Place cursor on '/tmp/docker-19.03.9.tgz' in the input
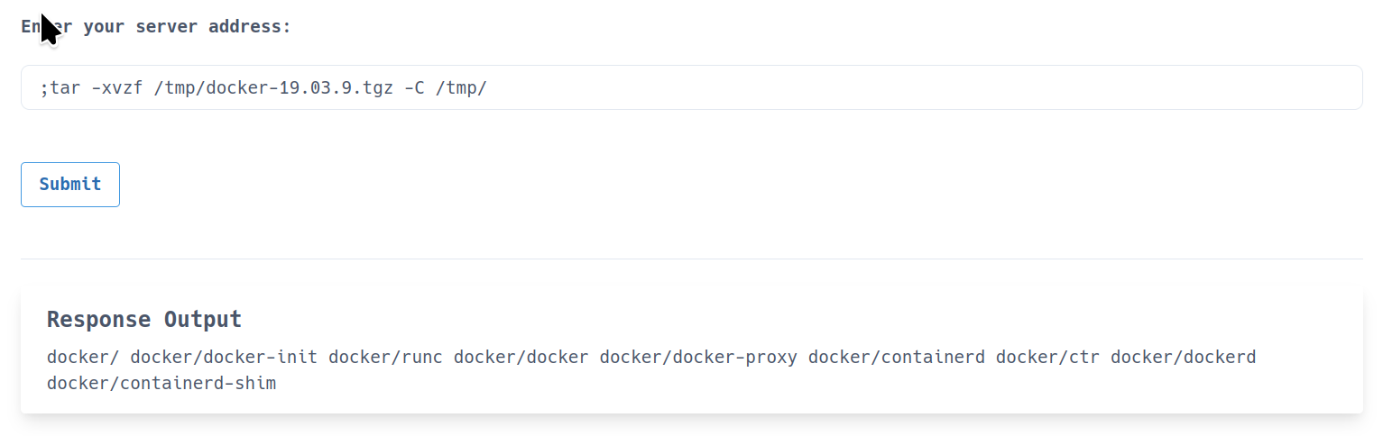The image size is (1383, 436). [x=273, y=87]
